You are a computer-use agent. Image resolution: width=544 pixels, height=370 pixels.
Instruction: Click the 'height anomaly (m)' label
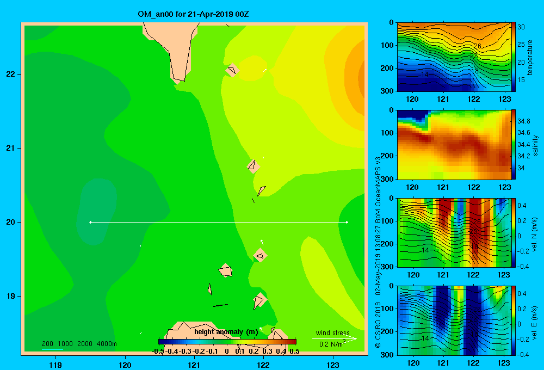226,332
